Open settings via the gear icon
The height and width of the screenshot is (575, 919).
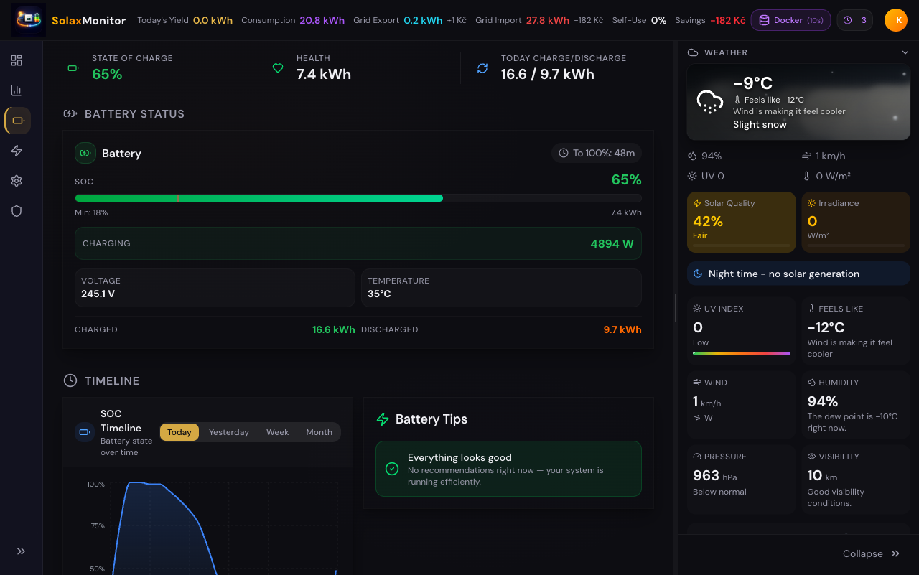pos(16,181)
